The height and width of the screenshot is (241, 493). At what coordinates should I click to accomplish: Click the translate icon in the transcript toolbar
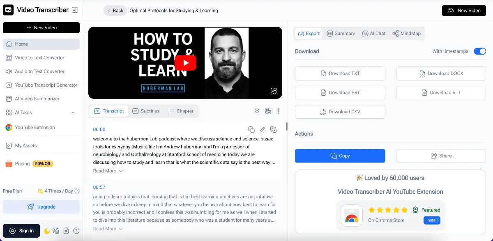pyautogui.click(x=268, y=111)
